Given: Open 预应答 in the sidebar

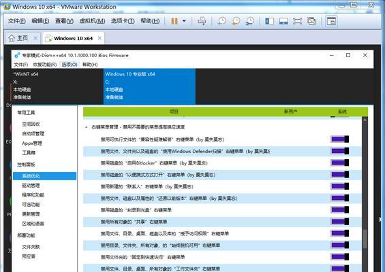Looking at the screenshot, I should pyautogui.click(x=29, y=256).
